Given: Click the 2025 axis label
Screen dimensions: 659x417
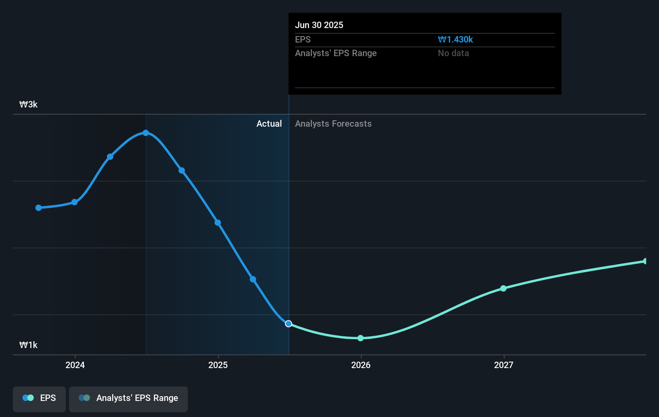Looking at the screenshot, I should [x=218, y=365].
